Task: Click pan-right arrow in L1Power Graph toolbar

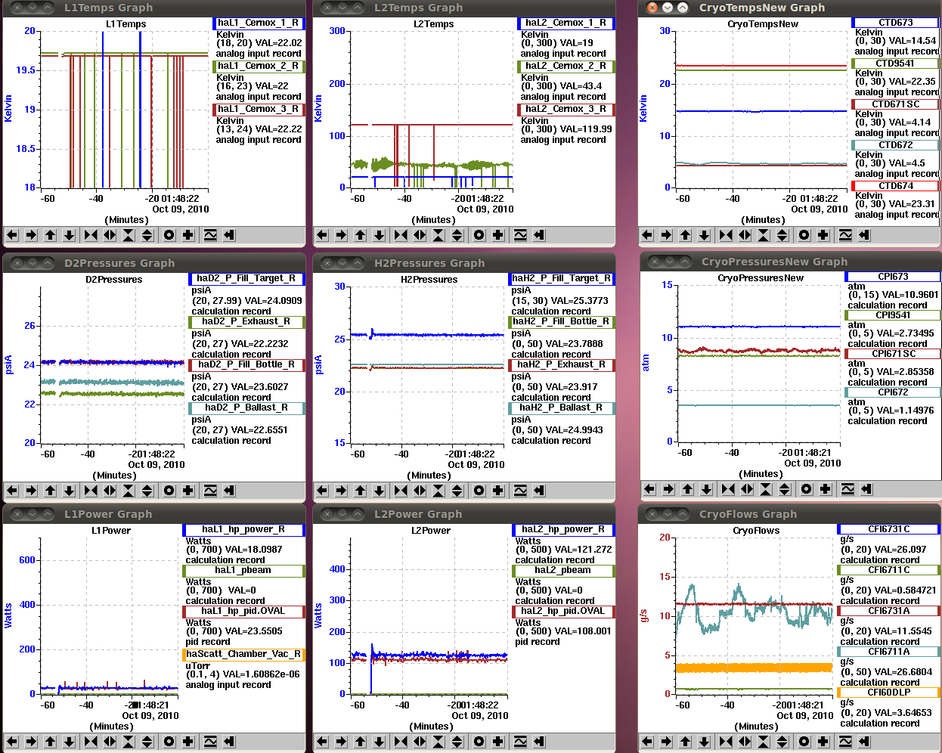Action: click(x=32, y=742)
